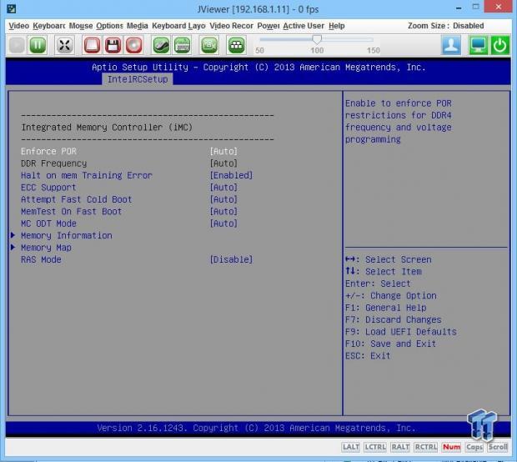Select the MC ODT Mode label
The width and height of the screenshot is (517, 462).
click(48, 223)
